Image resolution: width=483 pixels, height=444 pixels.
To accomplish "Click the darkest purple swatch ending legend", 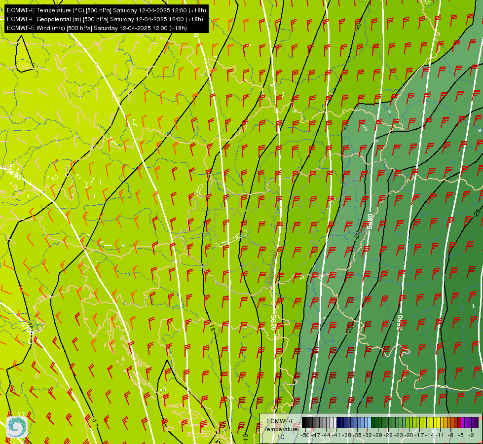I will [x=477, y=422].
